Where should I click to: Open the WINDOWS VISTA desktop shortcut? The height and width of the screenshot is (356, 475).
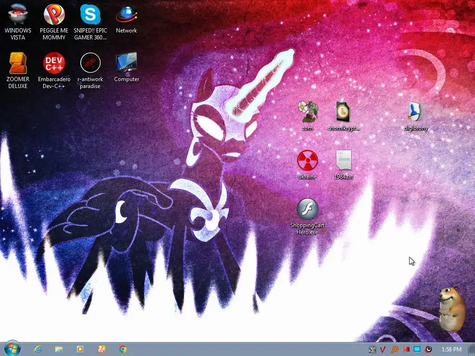[x=18, y=22]
